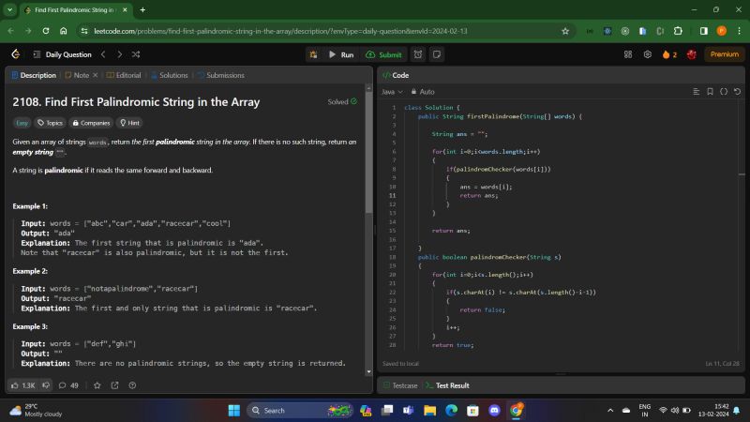
Task: Open the 49 comments icon
Action: [68, 385]
